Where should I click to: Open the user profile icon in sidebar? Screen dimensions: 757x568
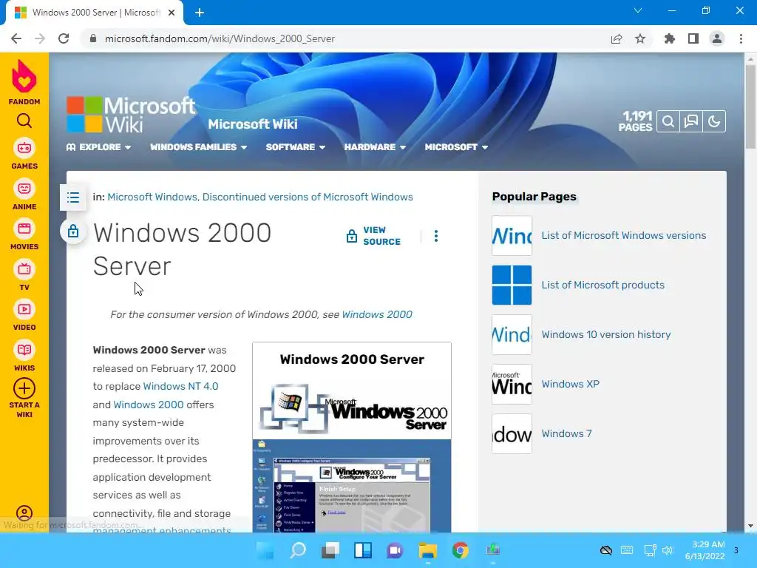tap(24, 513)
